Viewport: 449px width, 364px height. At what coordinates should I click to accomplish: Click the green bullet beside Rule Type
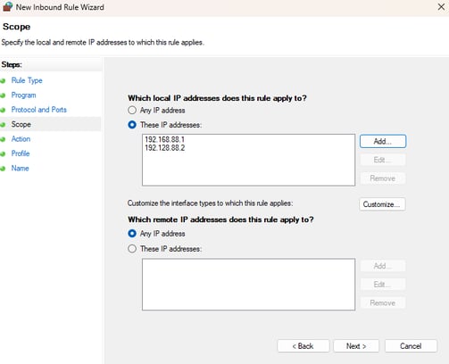[x=3, y=80]
